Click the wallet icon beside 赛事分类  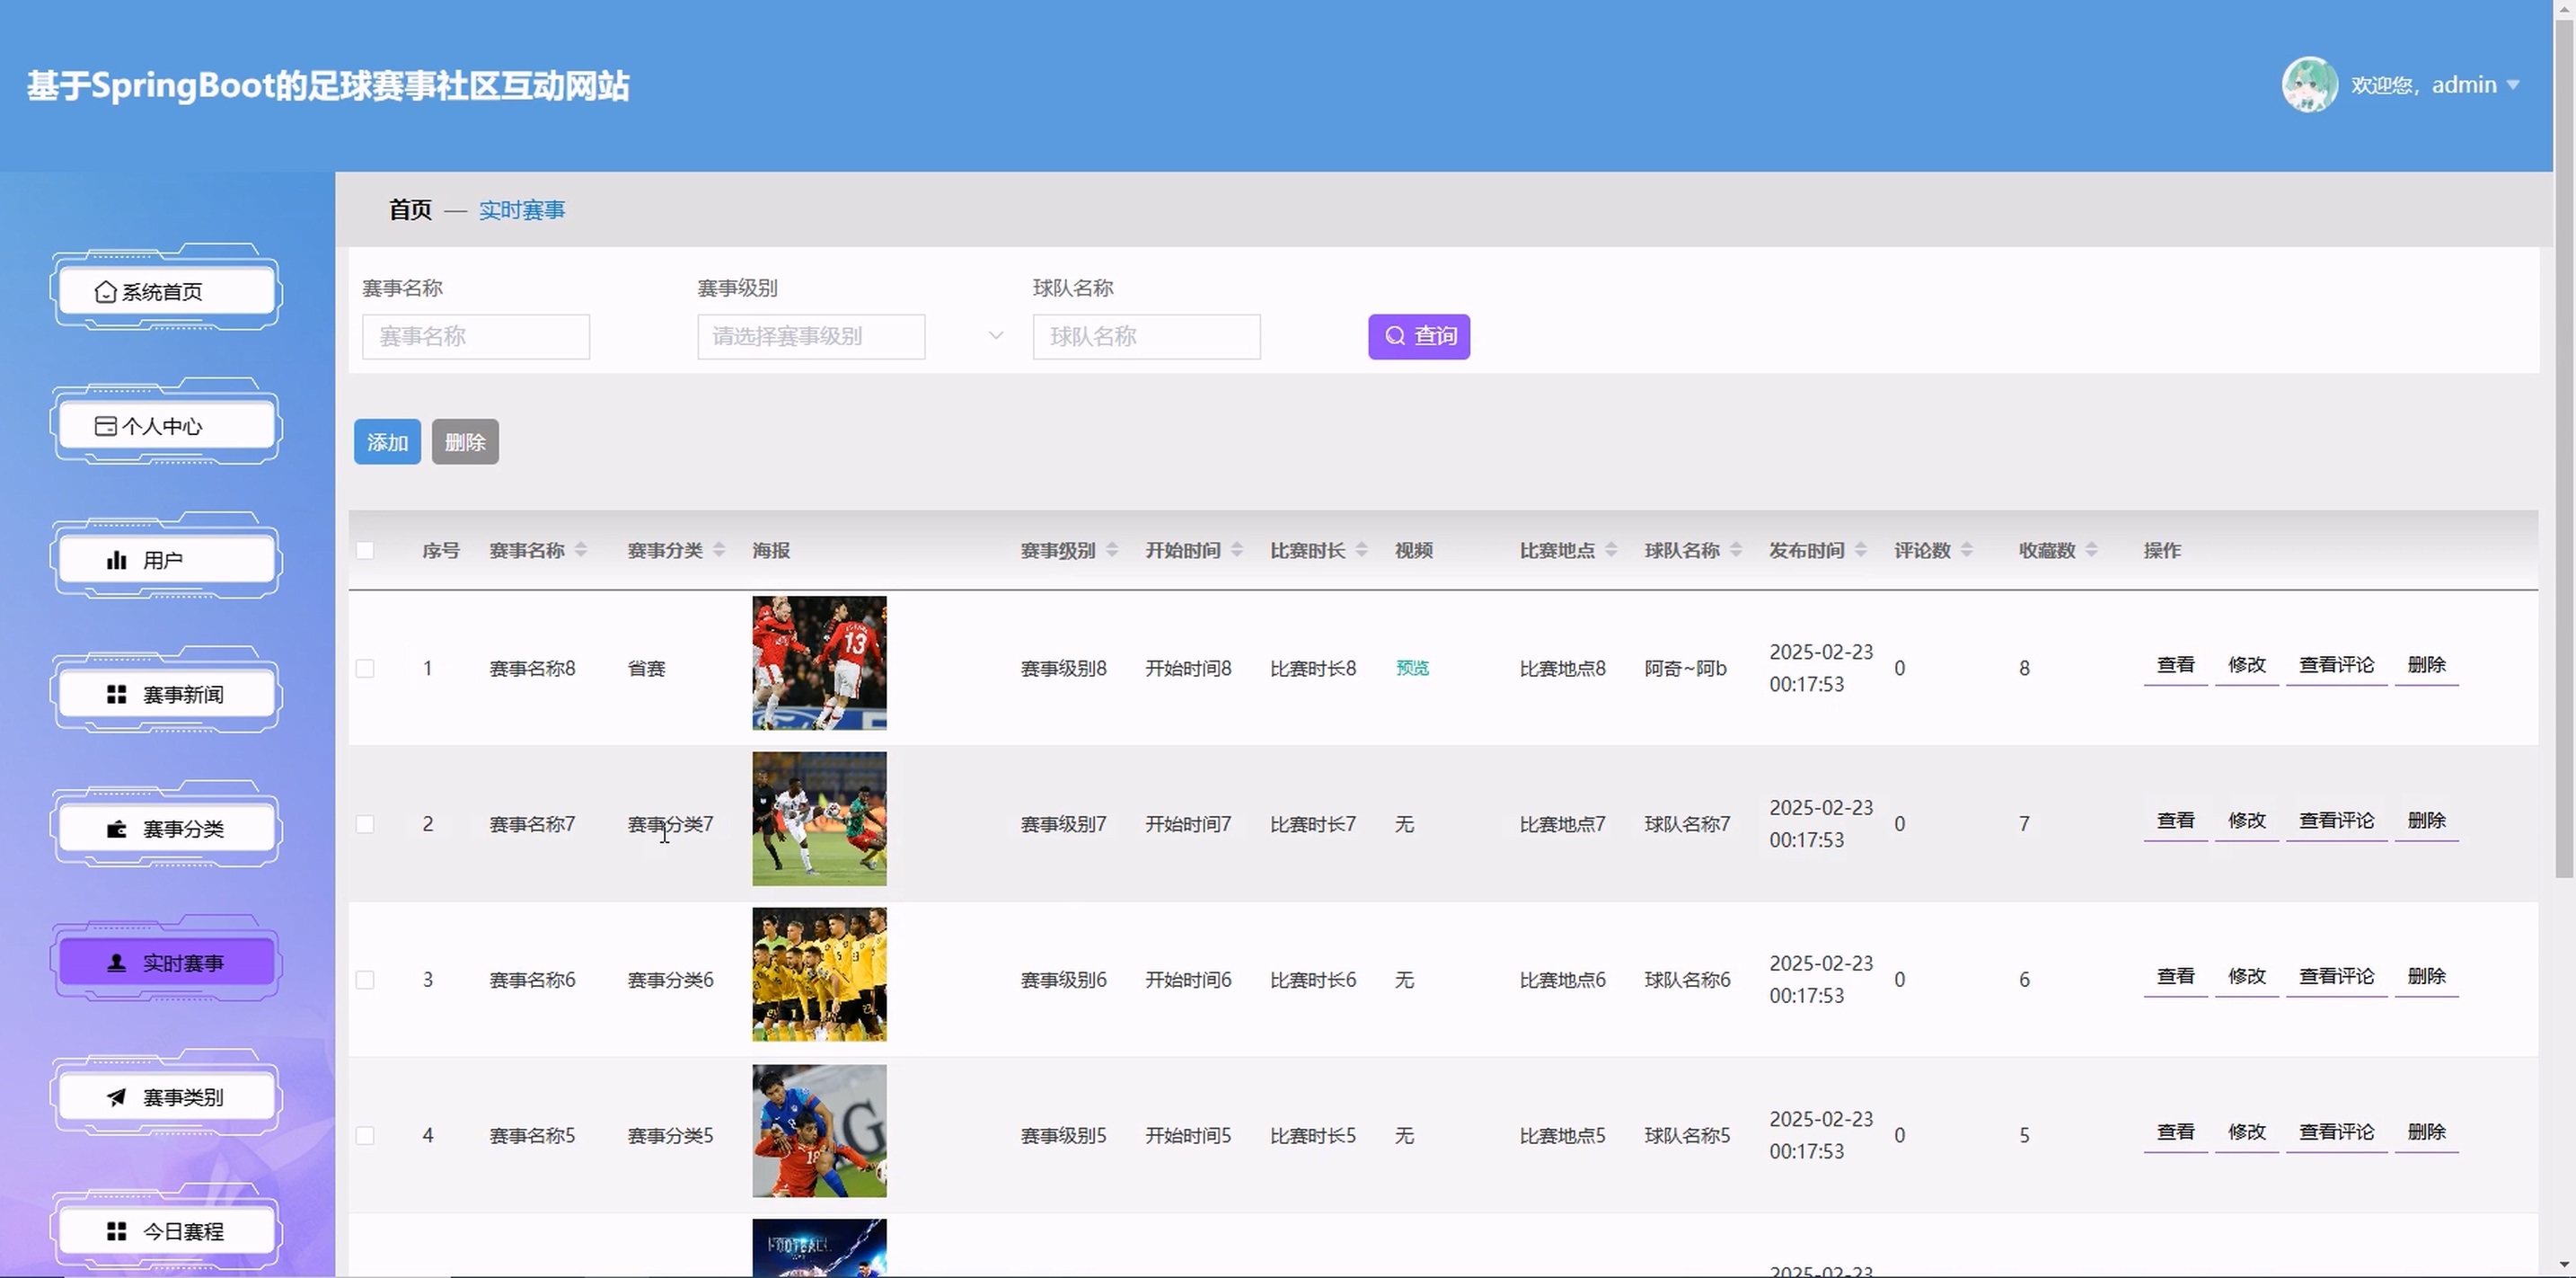tap(116, 829)
